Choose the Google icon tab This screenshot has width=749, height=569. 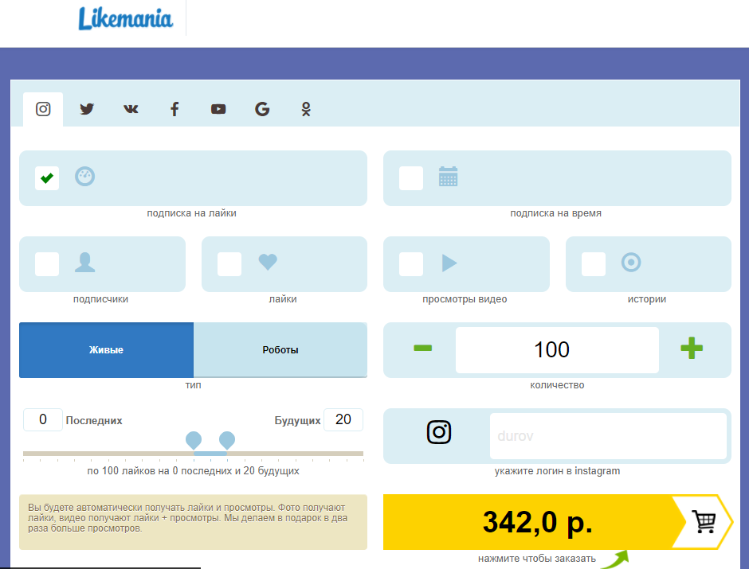coord(262,109)
